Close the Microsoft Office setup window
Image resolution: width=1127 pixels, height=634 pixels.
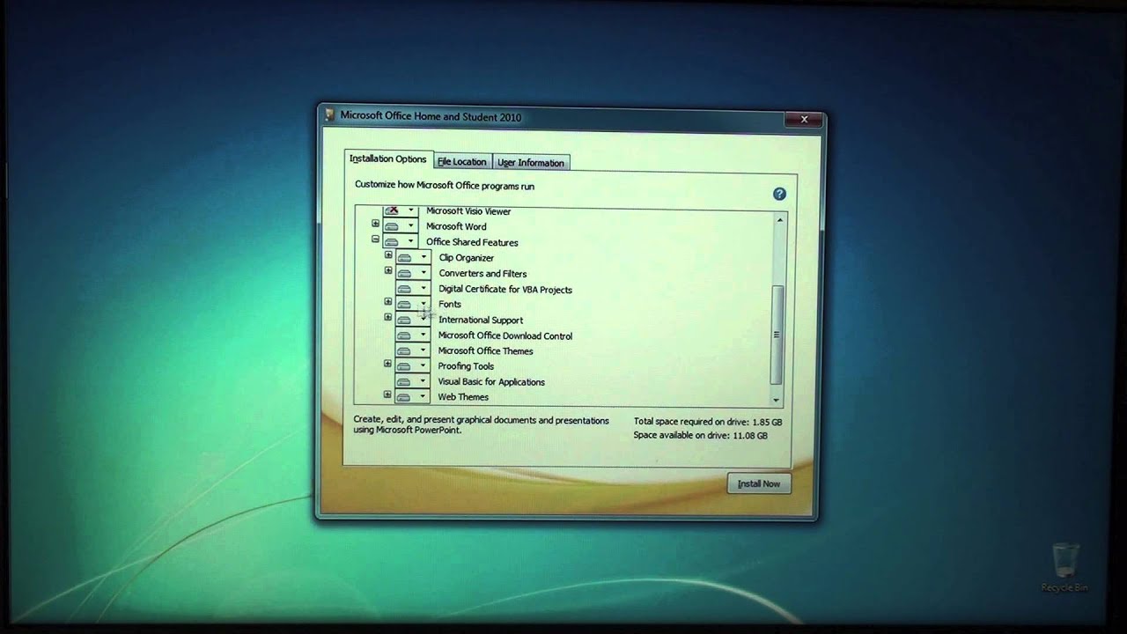pos(804,119)
